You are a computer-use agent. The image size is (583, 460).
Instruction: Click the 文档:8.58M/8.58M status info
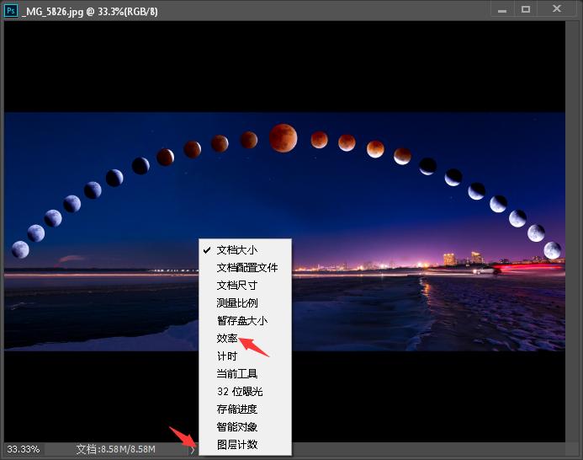point(115,450)
